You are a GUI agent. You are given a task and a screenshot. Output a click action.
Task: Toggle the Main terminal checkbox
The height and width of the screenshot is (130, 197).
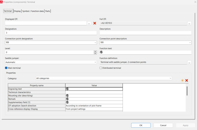coord(6,68)
